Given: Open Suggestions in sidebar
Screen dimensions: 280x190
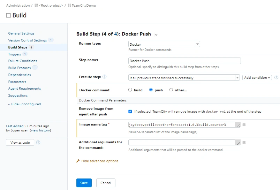Looking at the screenshot, I should pyautogui.click(x=18, y=96).
